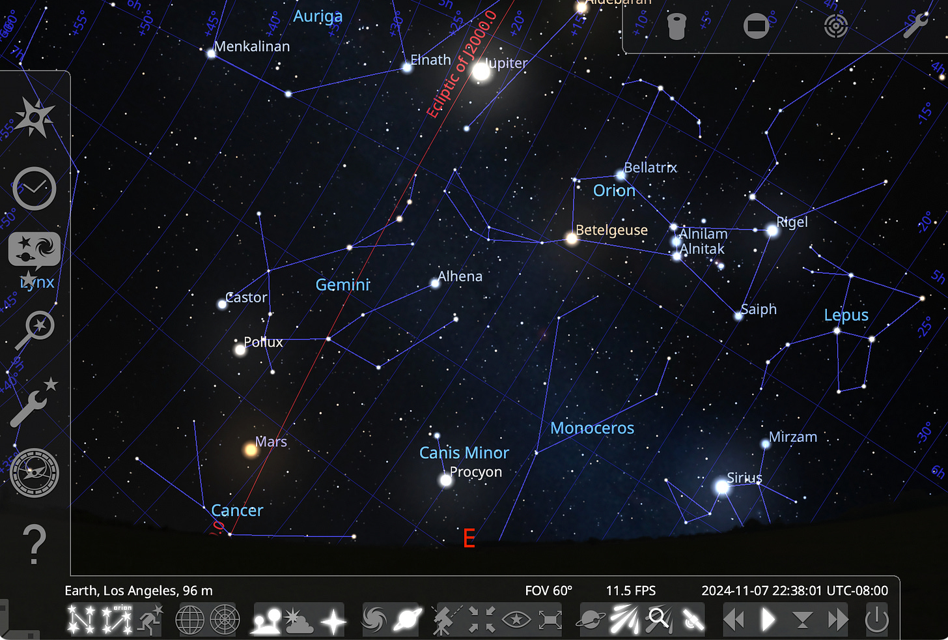Click the Quit power button
Image resolution: width=948 pixels, height=640 pixels.
click(x=877, y=620)
